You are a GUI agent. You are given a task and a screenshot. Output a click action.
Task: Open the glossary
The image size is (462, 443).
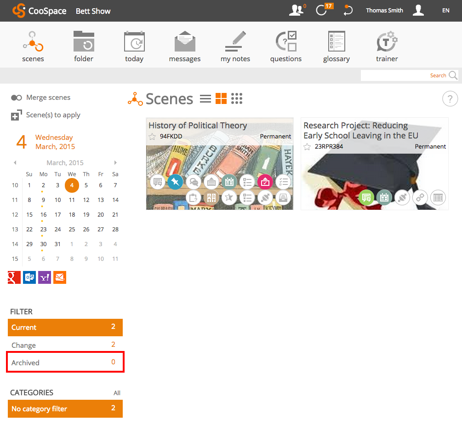click(x=337, y=46)
